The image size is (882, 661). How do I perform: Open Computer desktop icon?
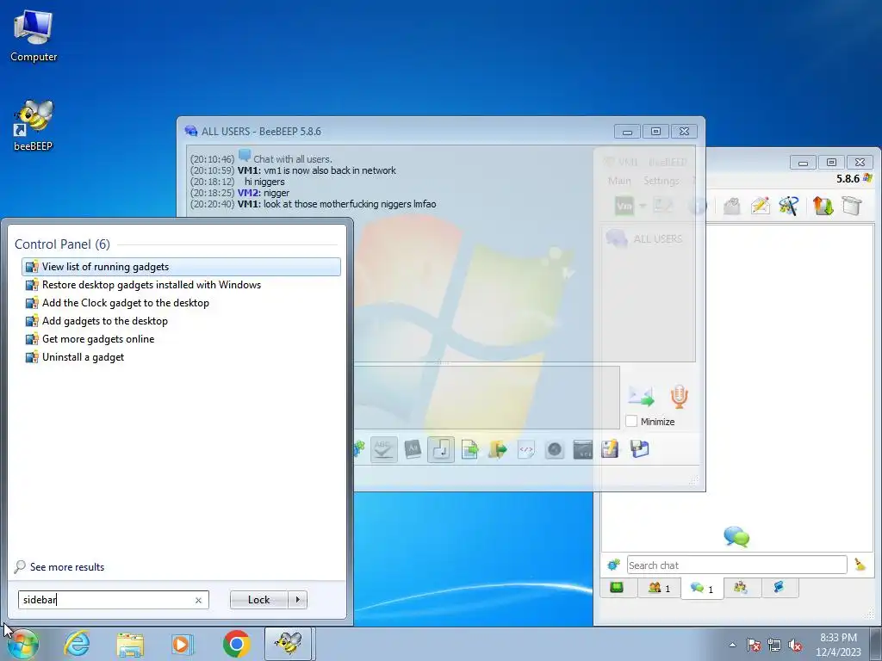[34, 36]
